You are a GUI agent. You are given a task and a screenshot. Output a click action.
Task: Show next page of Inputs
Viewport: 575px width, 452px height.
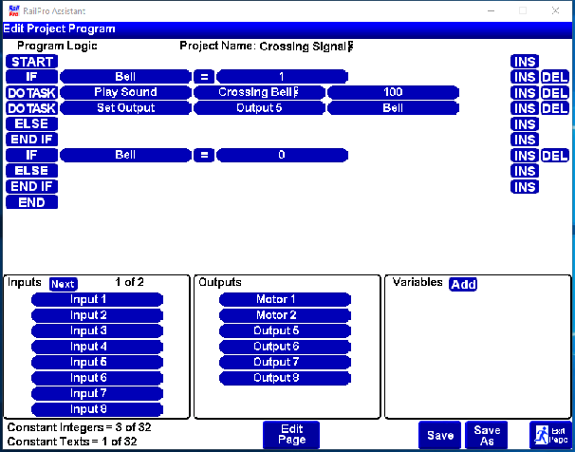click(x=63, y=284)
